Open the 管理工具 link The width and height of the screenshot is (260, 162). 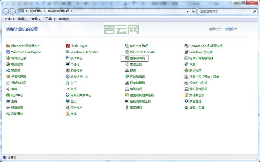[136, 64]
